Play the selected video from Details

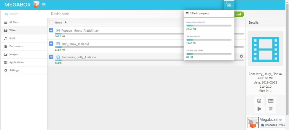260,109
